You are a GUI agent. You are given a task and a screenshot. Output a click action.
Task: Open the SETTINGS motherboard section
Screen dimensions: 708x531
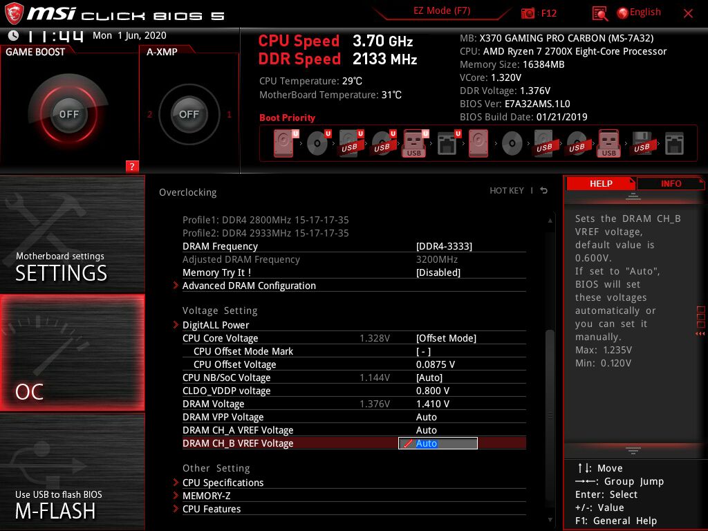coord(72,234)
